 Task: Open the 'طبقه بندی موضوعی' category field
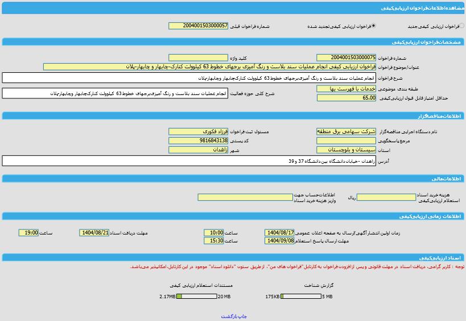[x=346, y=89]
